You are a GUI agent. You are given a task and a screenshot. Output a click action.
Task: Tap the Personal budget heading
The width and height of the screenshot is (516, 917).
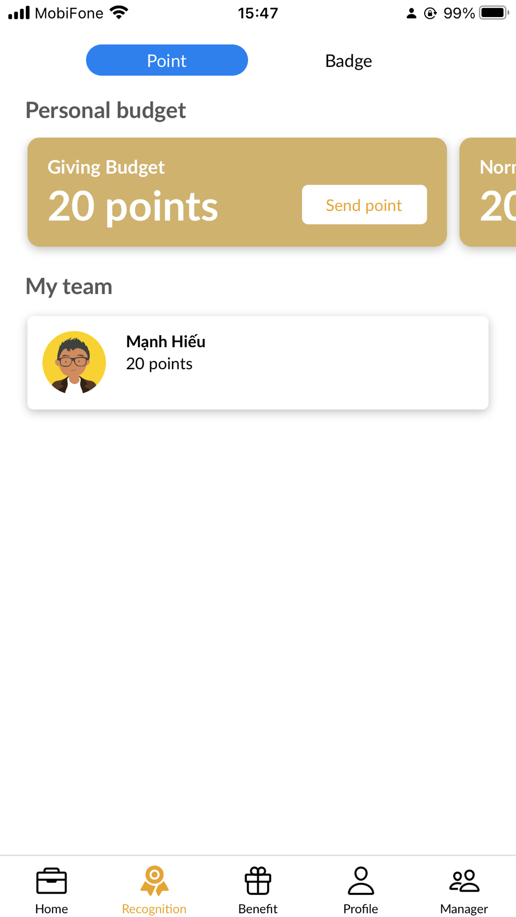tap(106, 110)
